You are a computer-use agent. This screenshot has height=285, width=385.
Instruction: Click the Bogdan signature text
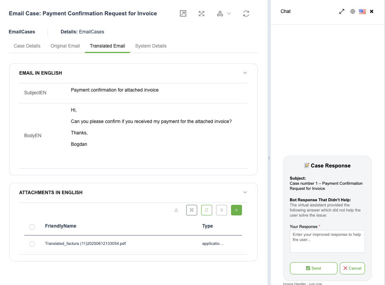coord(79,144)
